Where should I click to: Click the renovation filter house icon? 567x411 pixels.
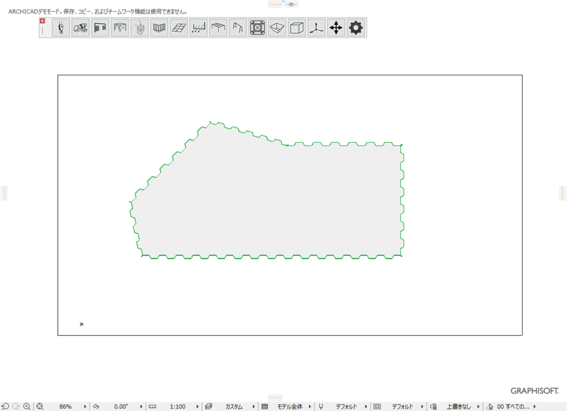490,406
